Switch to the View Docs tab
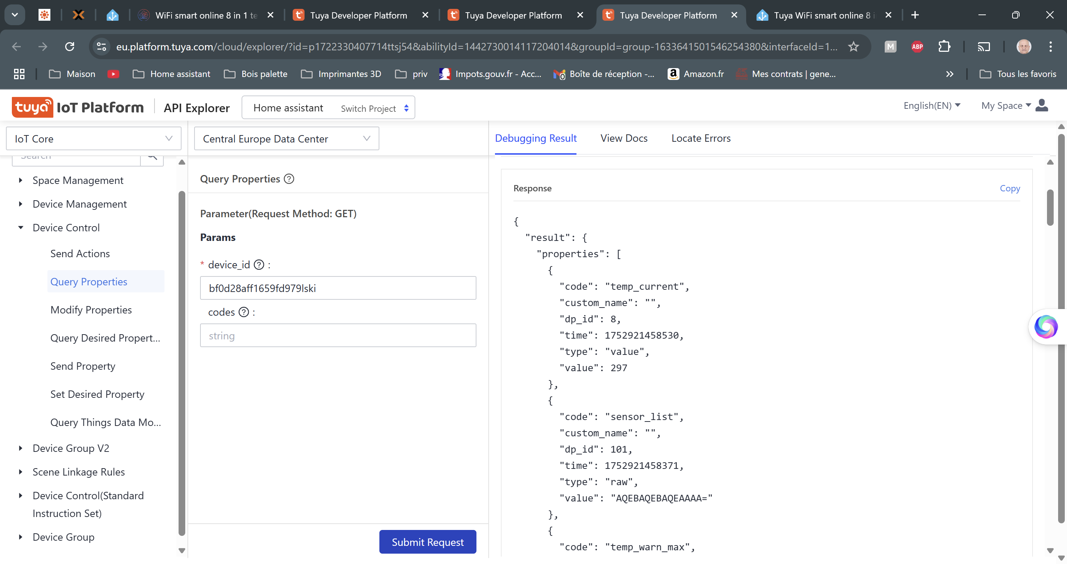Image resolution: width=1067 pixels, height=564 pixels. (624, 138)
